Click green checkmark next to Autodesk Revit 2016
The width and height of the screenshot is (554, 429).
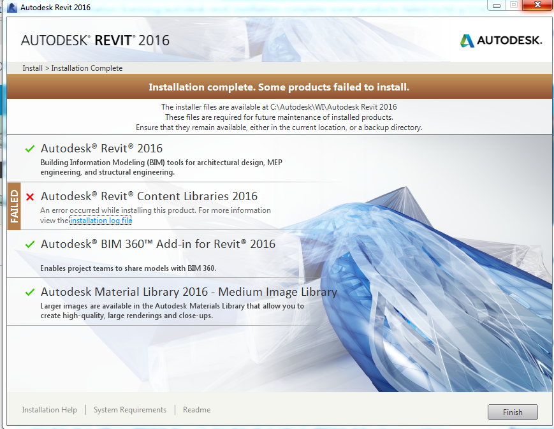click(x=30, y=149)
